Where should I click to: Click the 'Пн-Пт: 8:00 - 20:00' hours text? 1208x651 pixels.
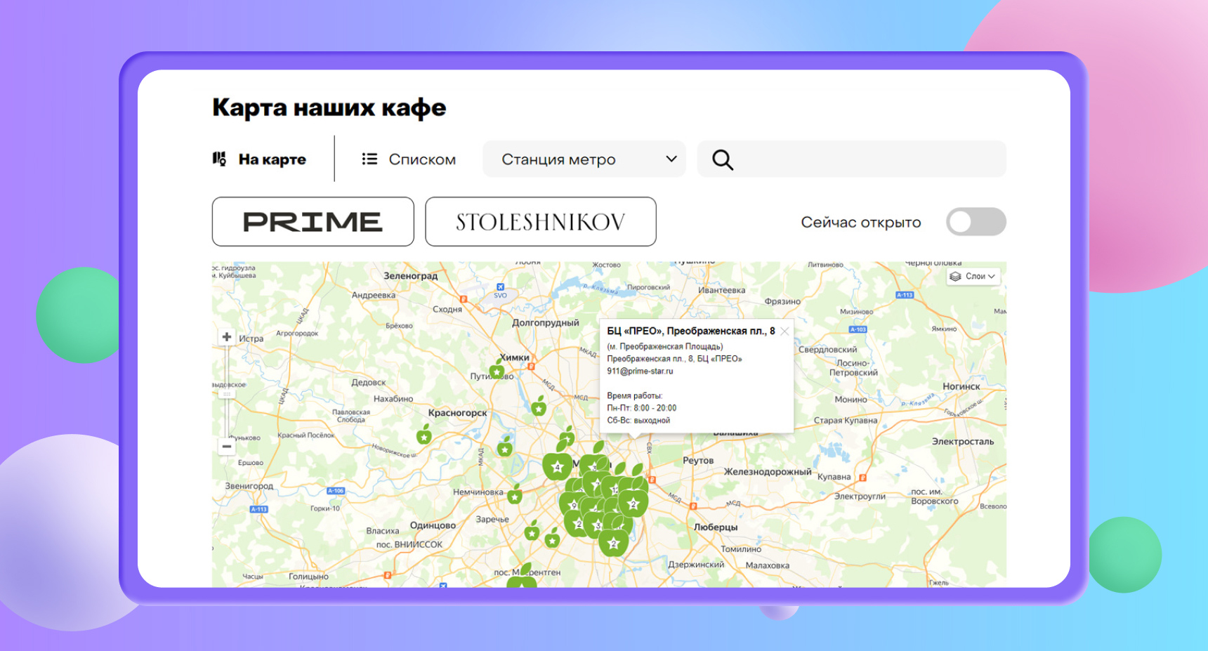[x=642, y=408]
